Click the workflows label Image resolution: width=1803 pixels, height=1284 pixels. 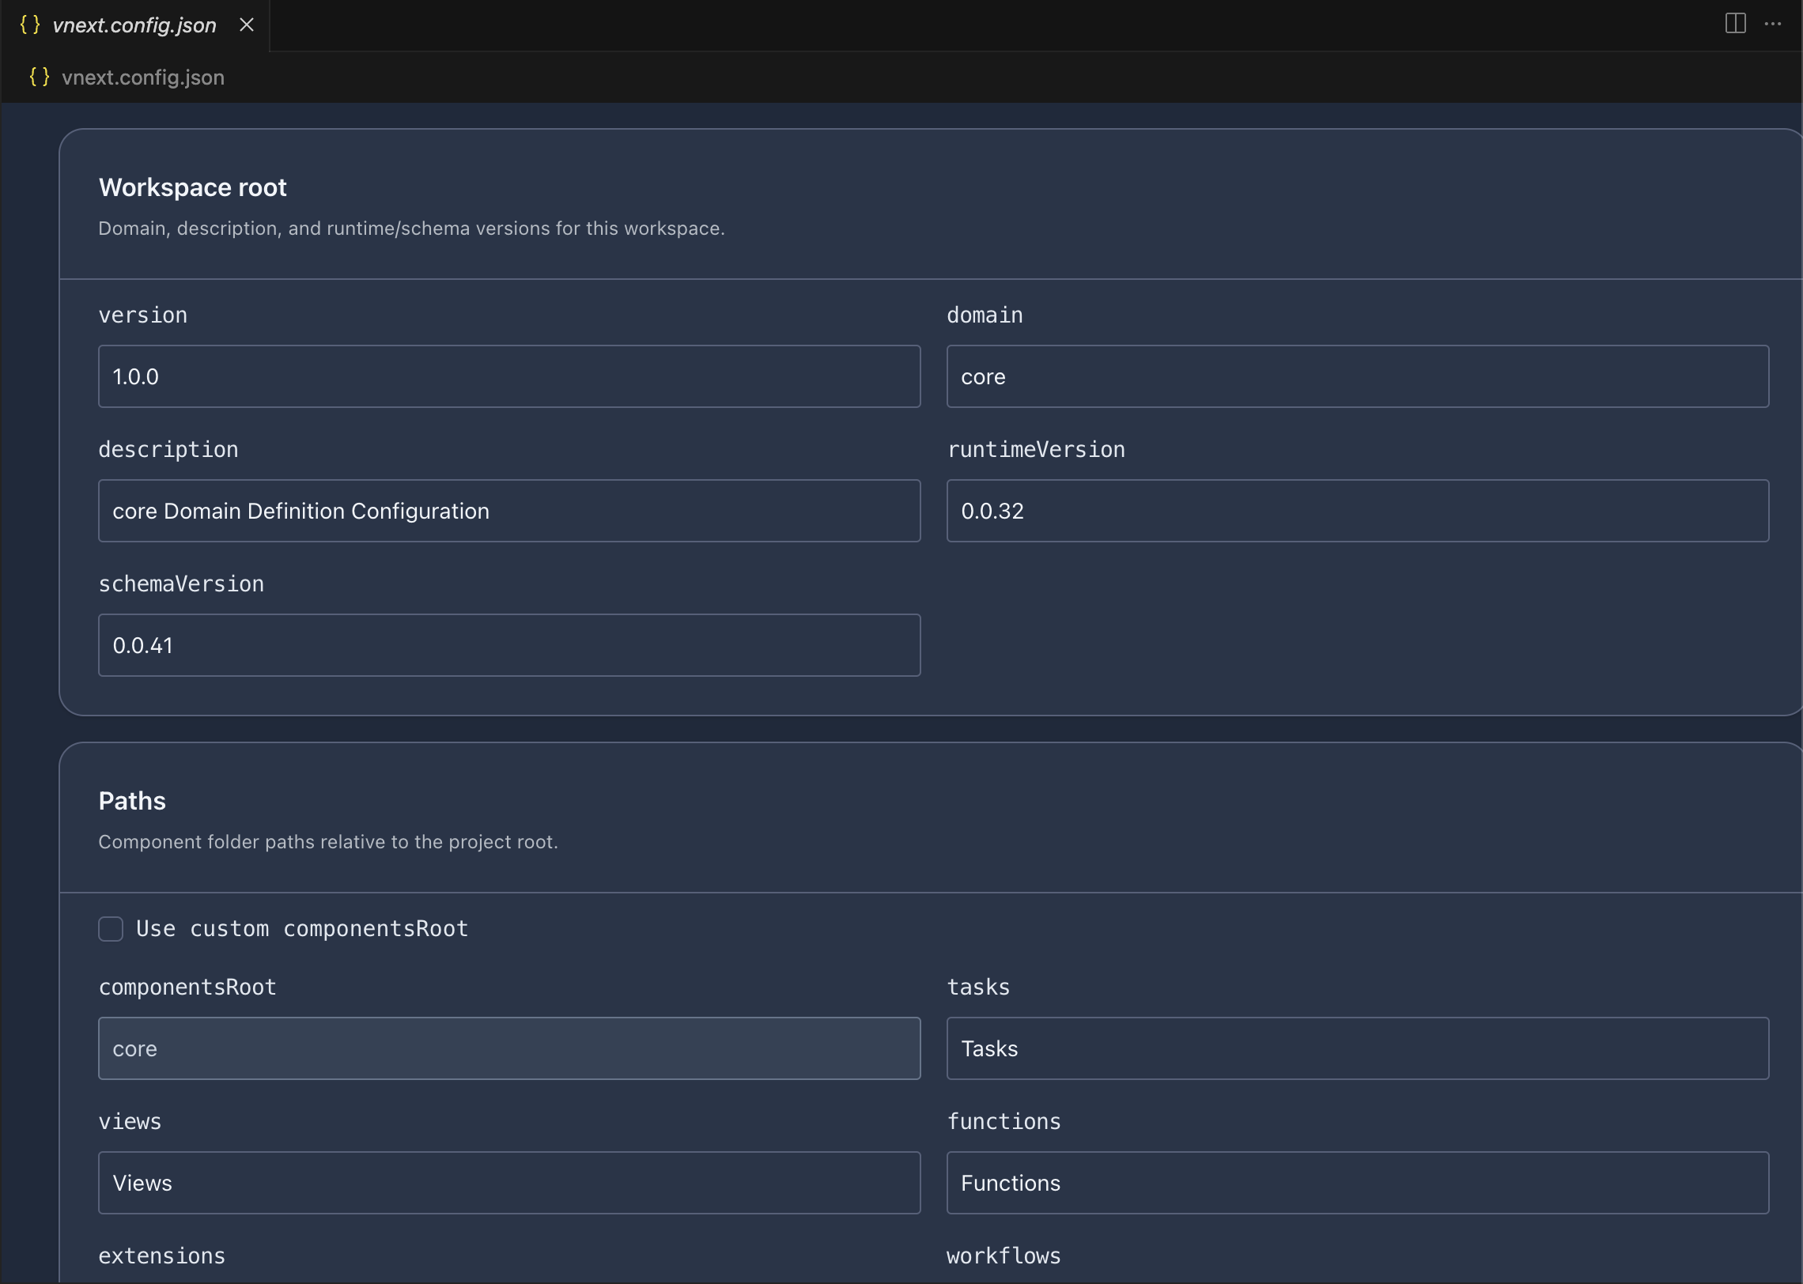click(1004, 1256)
